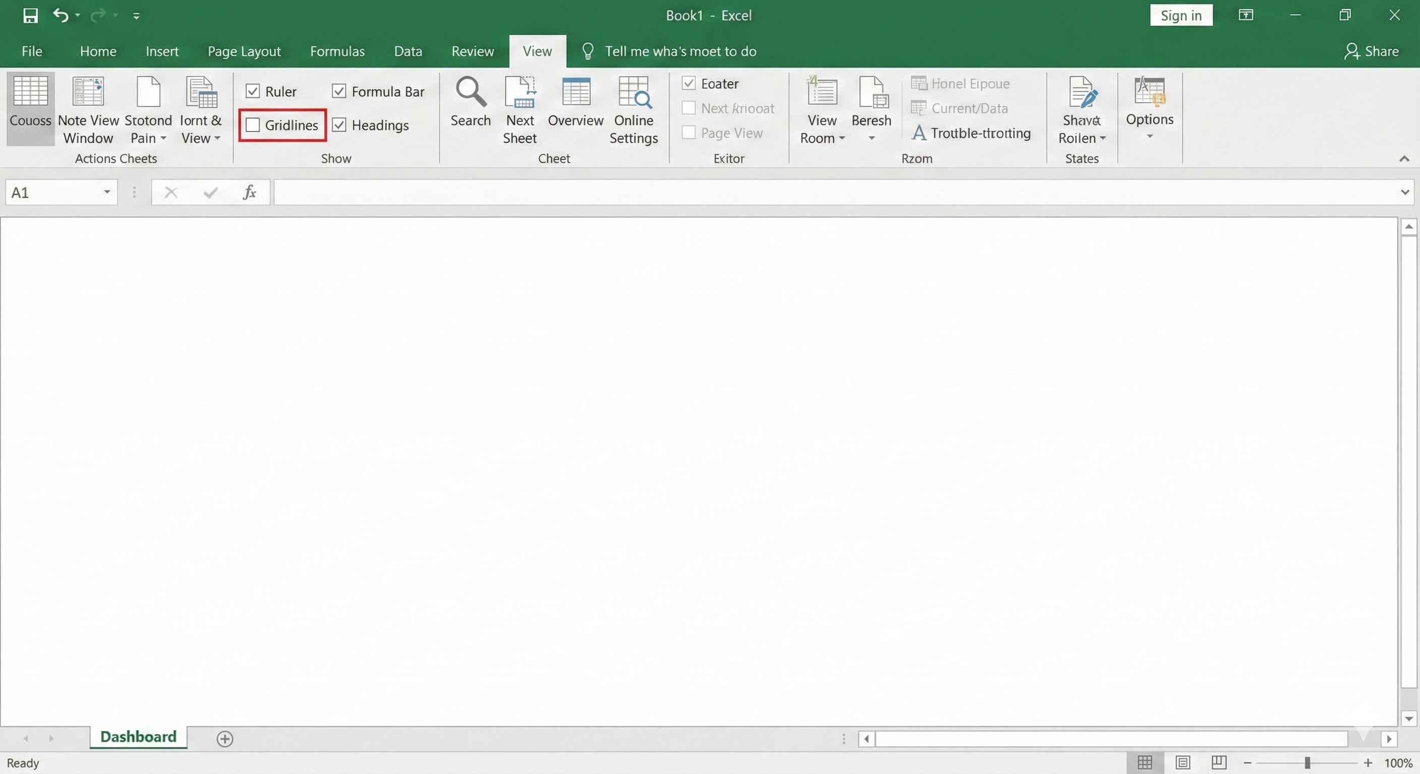
Task: Select the Couoss normal view icon
Action: (x=30, y=108)
